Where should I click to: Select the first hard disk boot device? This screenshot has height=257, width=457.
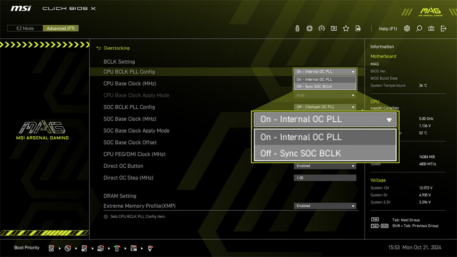[52, 248]
